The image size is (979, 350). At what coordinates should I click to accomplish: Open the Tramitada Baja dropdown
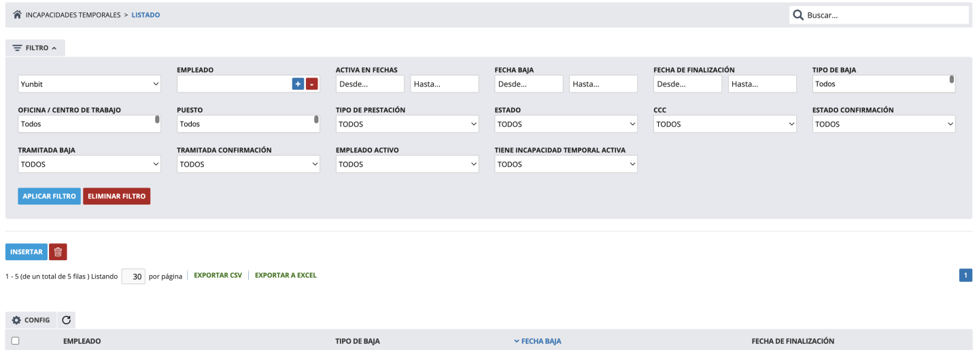point(89,164)
